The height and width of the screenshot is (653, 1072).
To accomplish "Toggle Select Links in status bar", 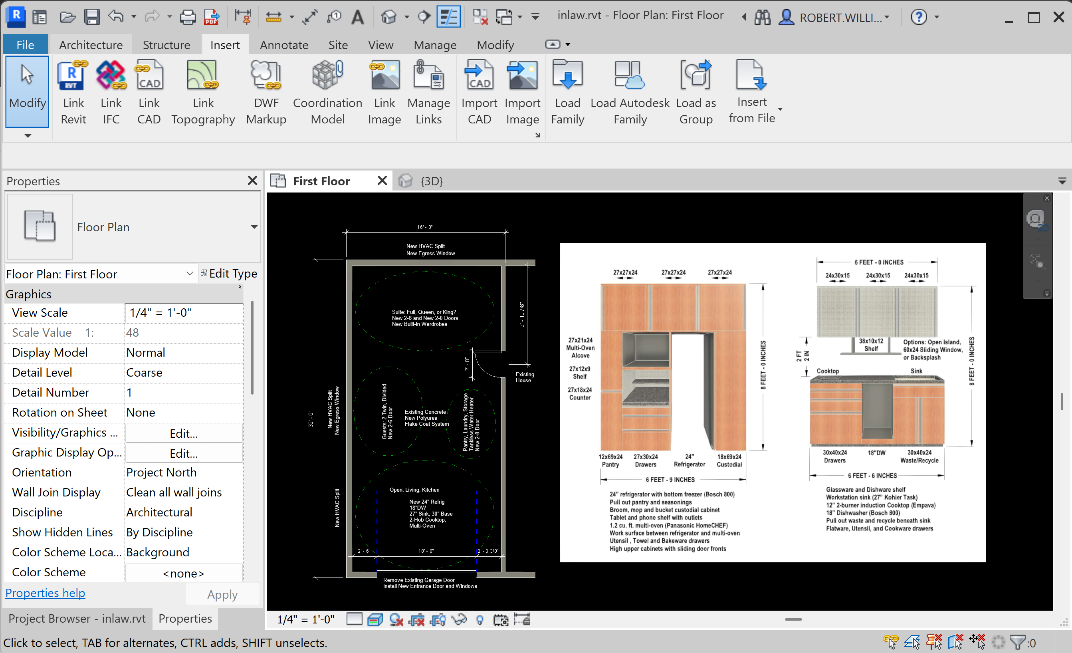I will click(x=890, y=642).
